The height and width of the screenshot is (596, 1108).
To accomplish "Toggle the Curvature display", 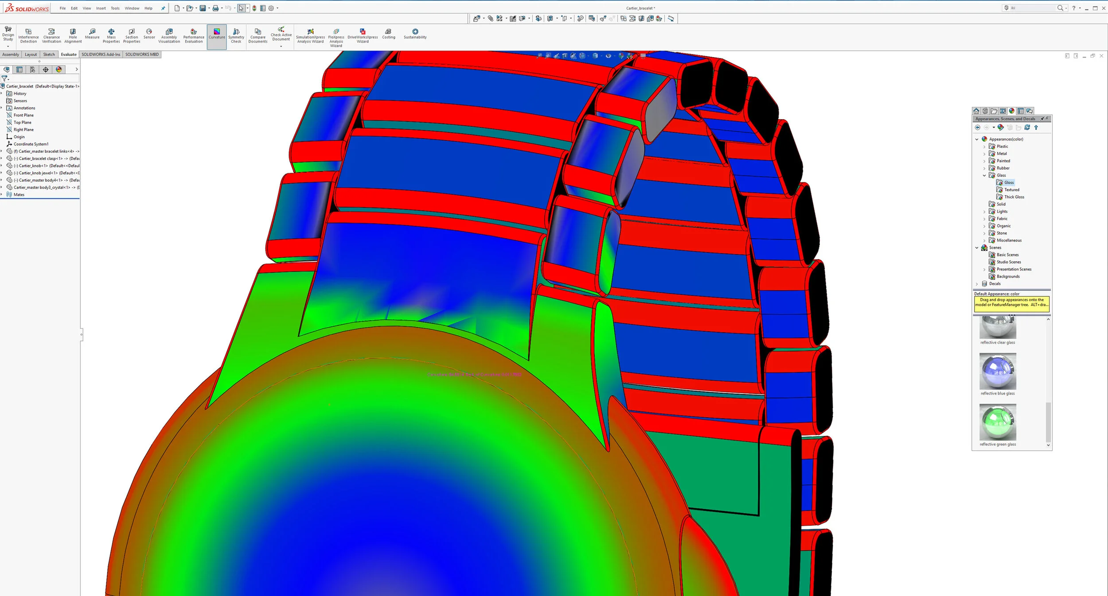I will [x=217, y=36].
